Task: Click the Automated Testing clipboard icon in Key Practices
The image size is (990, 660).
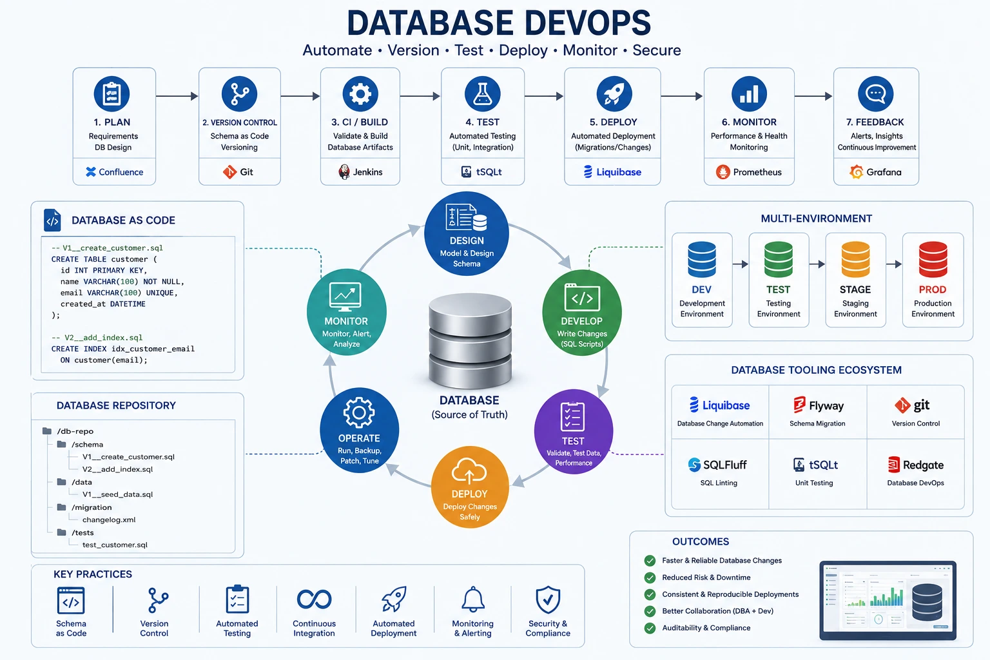Action: tap(237, 599)
